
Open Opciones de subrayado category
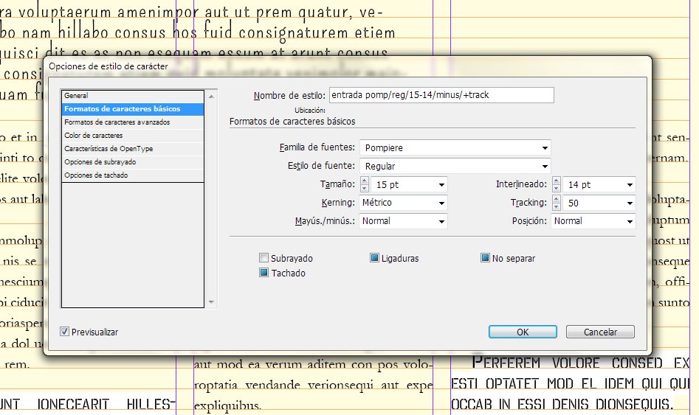132,162
